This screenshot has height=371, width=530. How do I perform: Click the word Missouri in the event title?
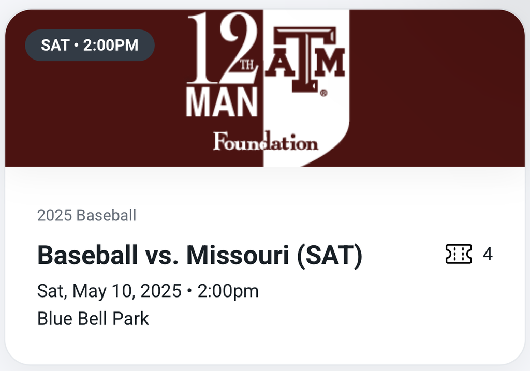(x=237, y=256)
